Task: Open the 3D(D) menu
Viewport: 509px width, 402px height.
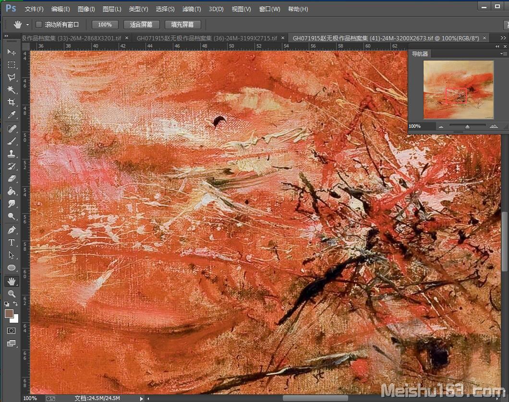Action: pos(216,9)
